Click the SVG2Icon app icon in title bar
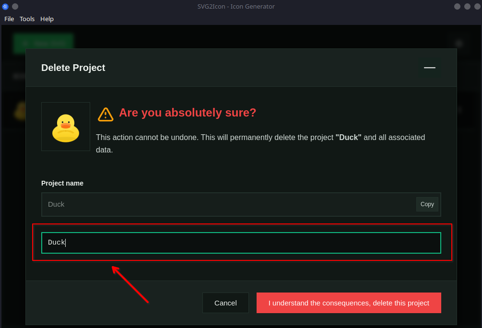This screenshot has width=482, height=328. 5,6
